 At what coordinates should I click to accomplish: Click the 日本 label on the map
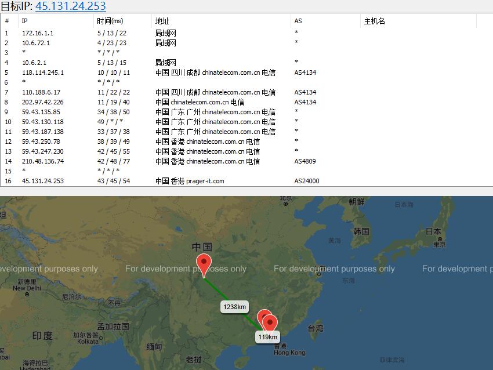click(x=433, y=231)
